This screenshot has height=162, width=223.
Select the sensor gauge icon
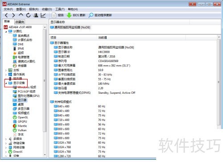click(15, 66)
